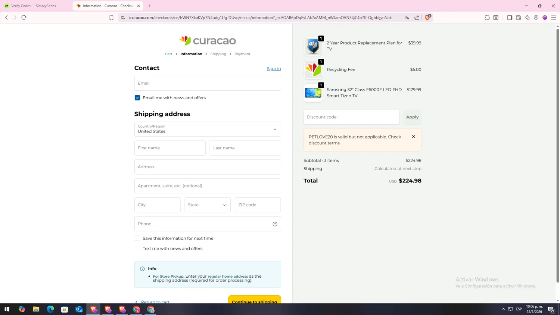Open the Leo AI sparkle icon
560x315 pixels.
(x=527, y=18)
